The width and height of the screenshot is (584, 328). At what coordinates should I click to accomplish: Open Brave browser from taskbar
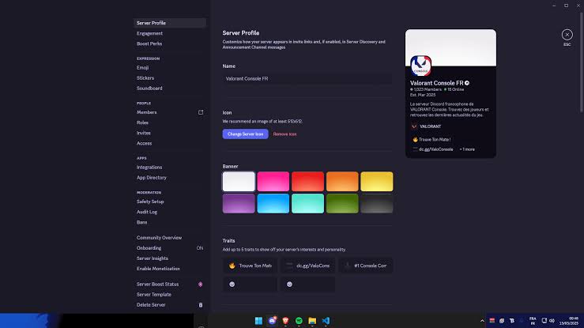click(x=285, y=321)
